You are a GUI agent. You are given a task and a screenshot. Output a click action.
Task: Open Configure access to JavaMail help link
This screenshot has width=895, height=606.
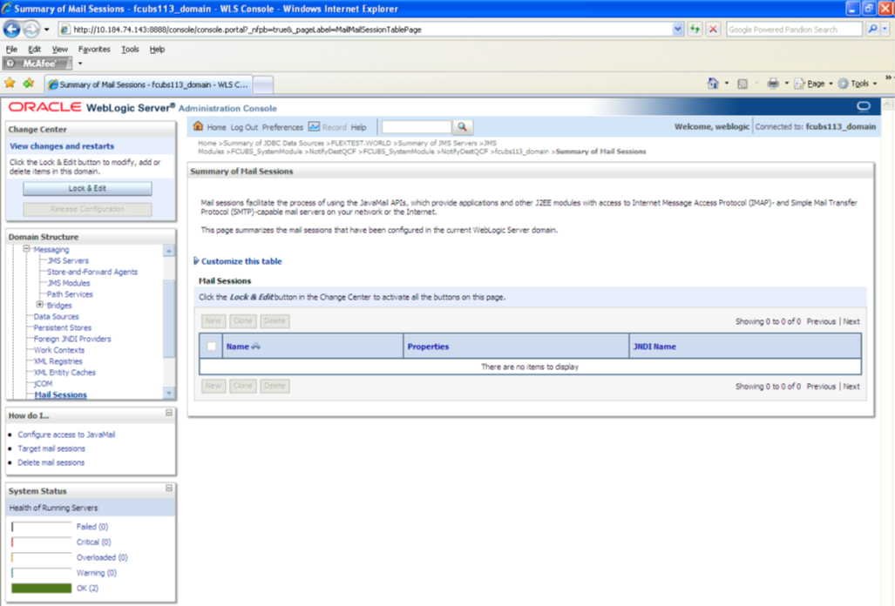(x=66, y=434)
